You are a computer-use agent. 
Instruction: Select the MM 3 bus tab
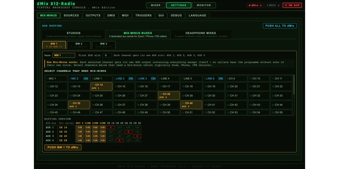(104, 45)
